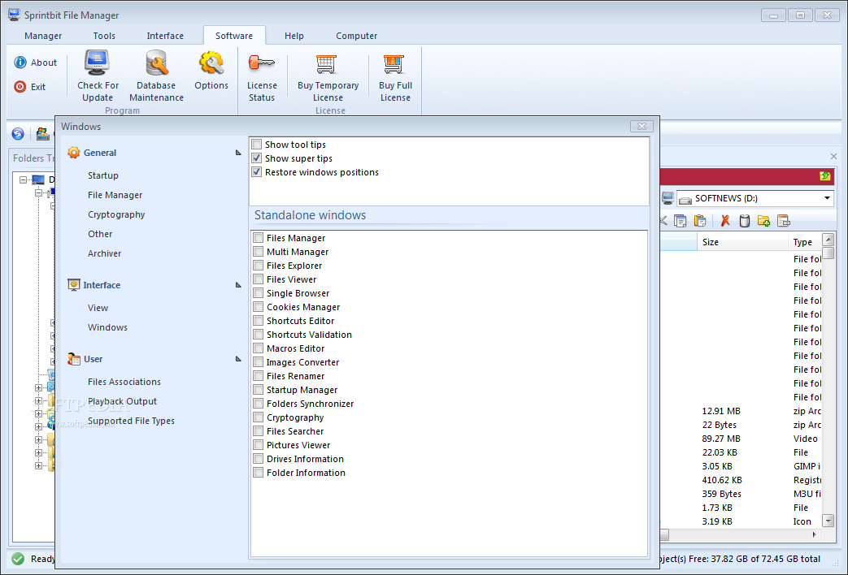Switch to the Manager tab
This screenshot has height=575, width=848.
(x=43, y=36)
